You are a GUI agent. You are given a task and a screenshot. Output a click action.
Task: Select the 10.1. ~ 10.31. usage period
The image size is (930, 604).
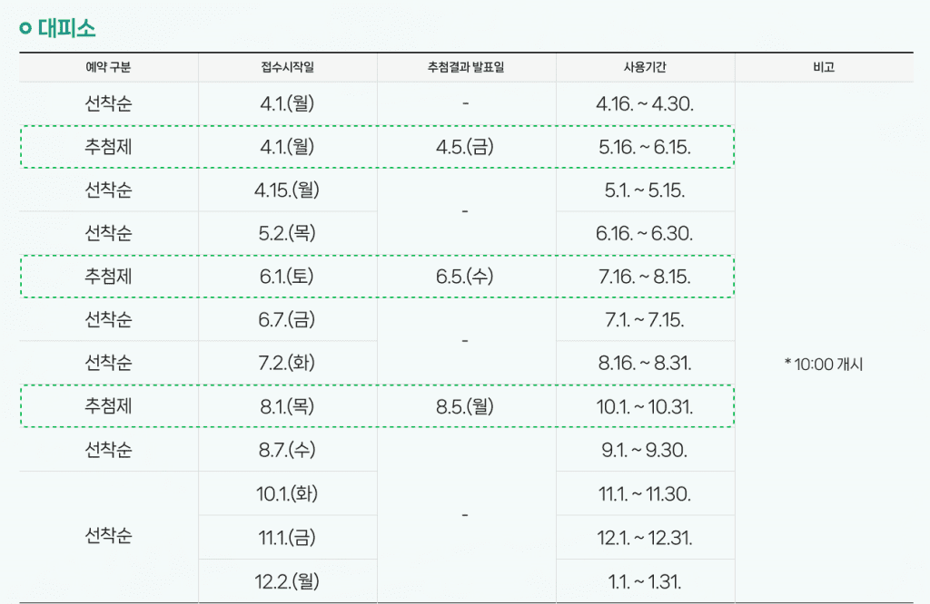[x=645, y=407]
